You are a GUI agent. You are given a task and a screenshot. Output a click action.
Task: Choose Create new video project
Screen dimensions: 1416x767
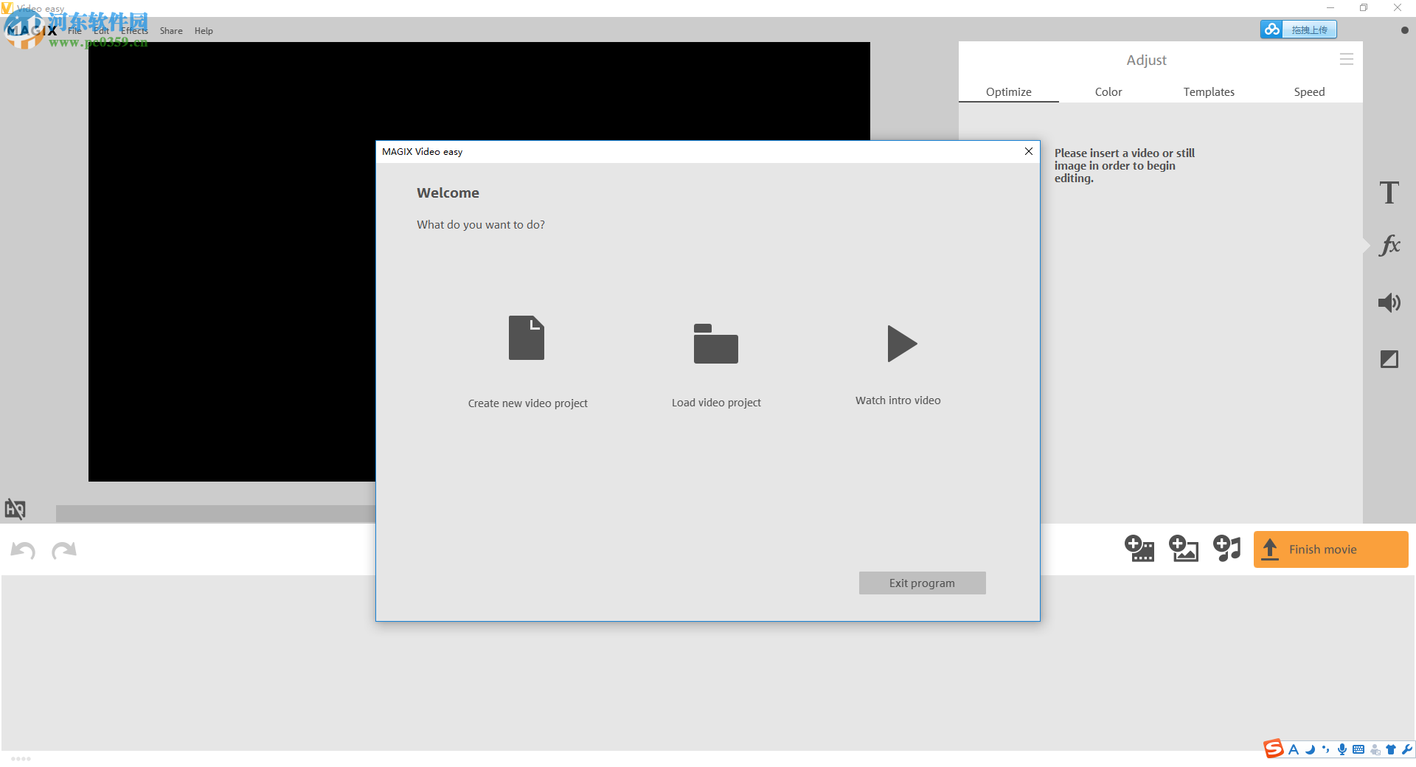click(527, 361)
